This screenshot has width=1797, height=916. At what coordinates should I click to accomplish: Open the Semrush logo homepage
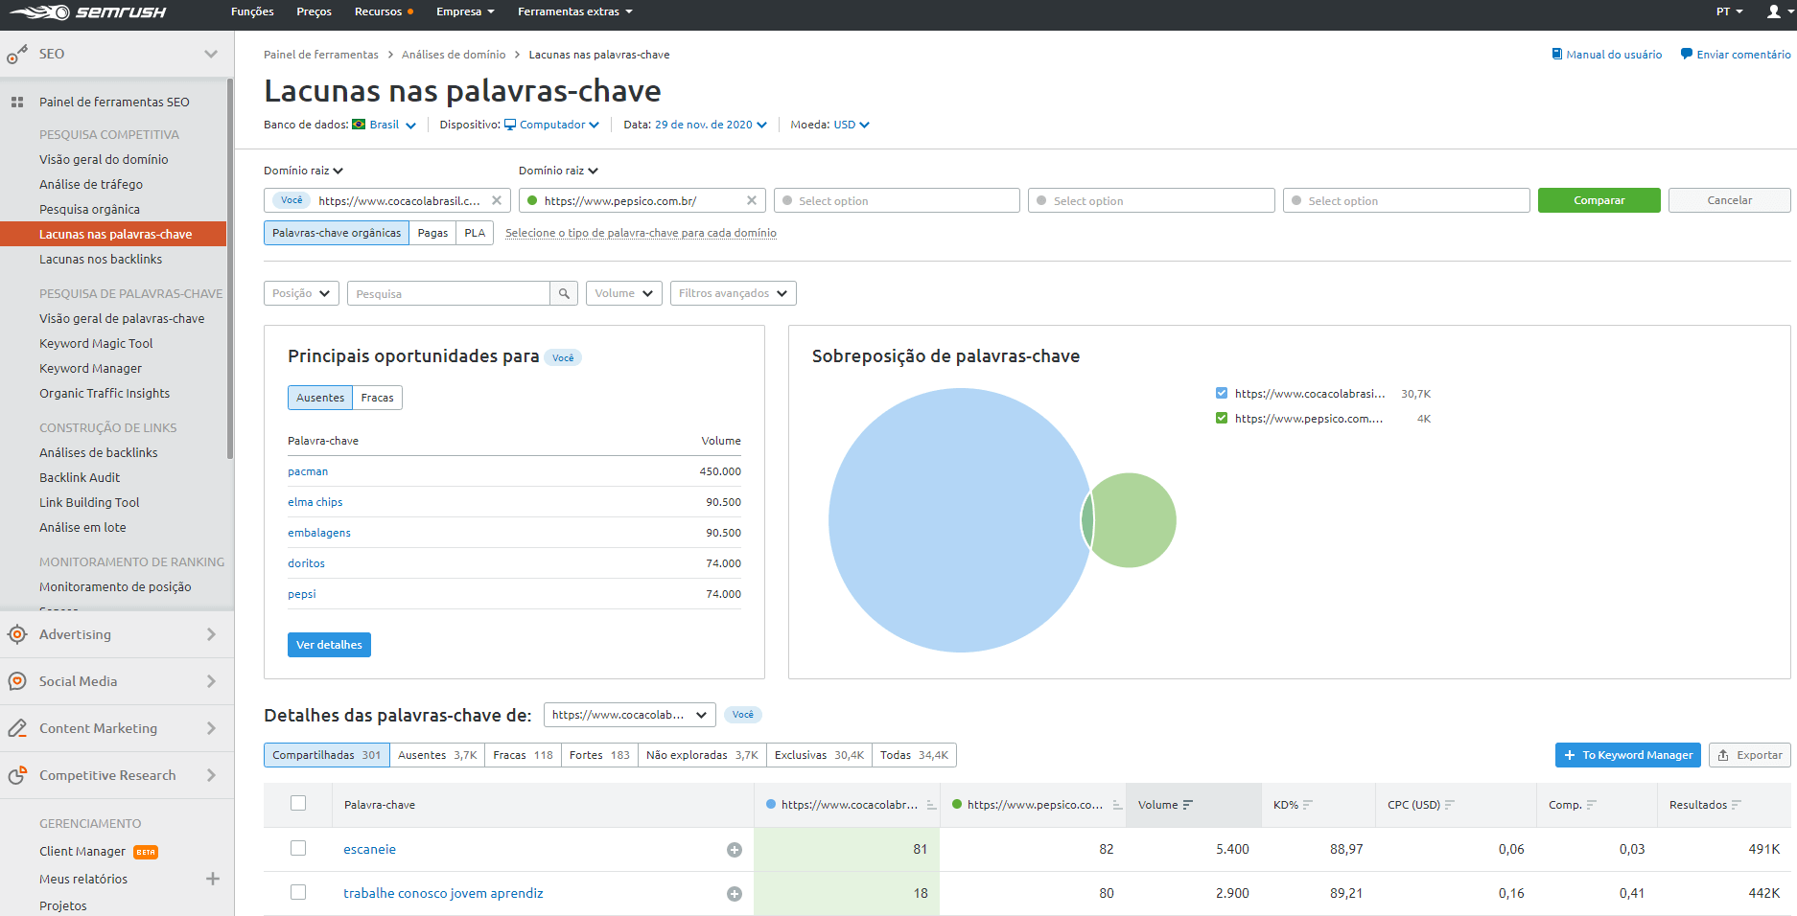pyautogui.click(x=88, y=12)
